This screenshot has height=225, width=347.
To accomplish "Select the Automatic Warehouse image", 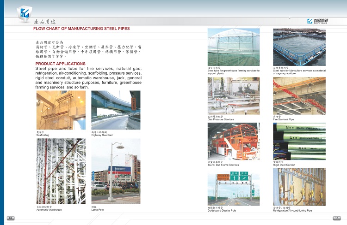I will pos(61,171).
